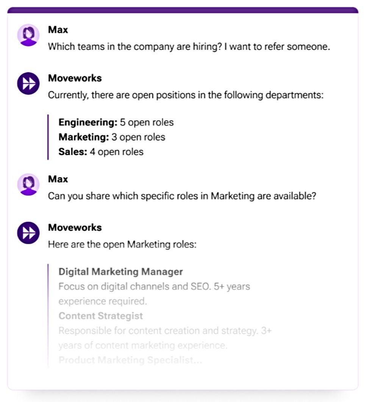
Task: Click Max's avatar beside the Marketing roles question
Action: 28,184
